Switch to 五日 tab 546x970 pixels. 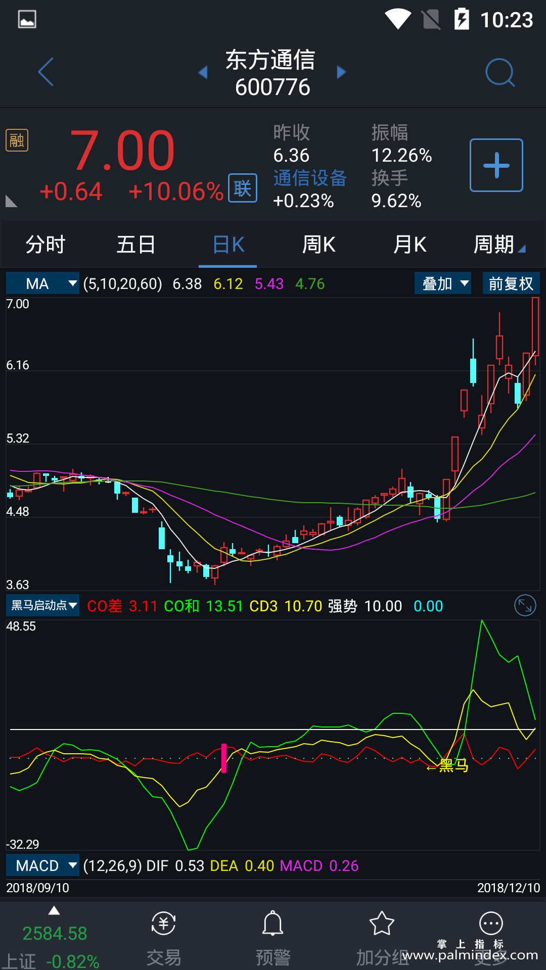coord(136,245)
